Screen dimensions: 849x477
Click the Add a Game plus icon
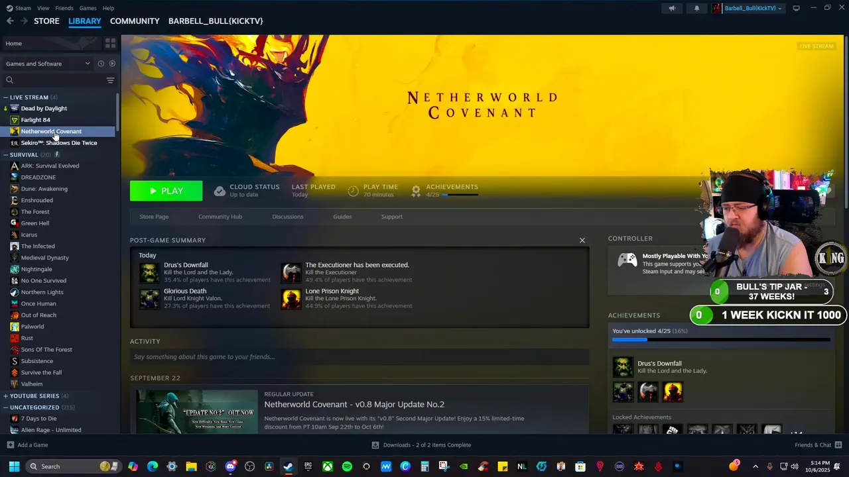click(x=10, y=445)
